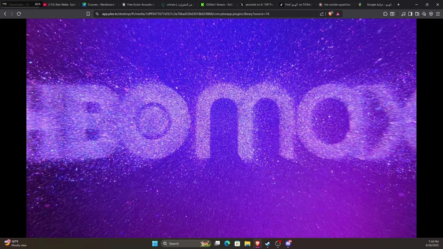This screenshot has width=443, height=249.
Task: Open Discord from the taskbar
Action: point(288,243)
